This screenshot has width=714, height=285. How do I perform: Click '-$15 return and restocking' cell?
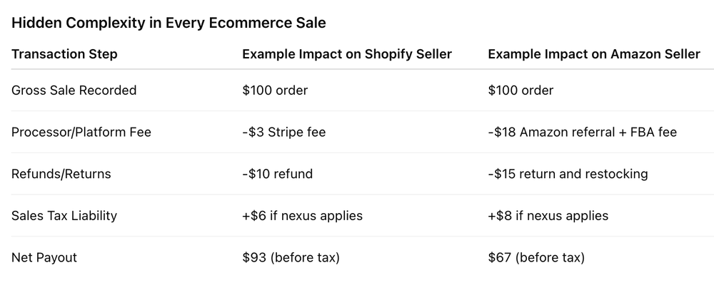pyautogui.click(x=568, y=174)
